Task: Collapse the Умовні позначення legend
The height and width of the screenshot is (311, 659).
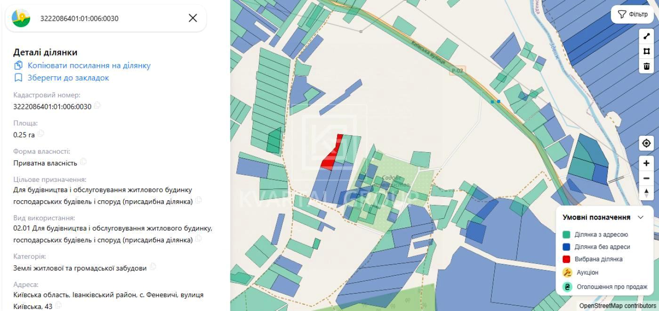Action: (x=640, y=217)
